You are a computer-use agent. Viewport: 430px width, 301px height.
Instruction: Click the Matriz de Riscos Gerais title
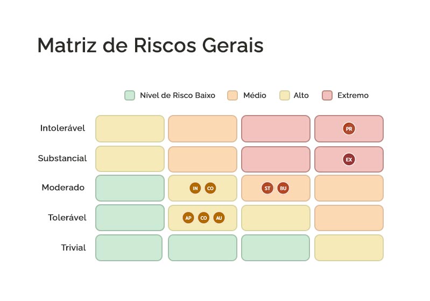[150, 46]
